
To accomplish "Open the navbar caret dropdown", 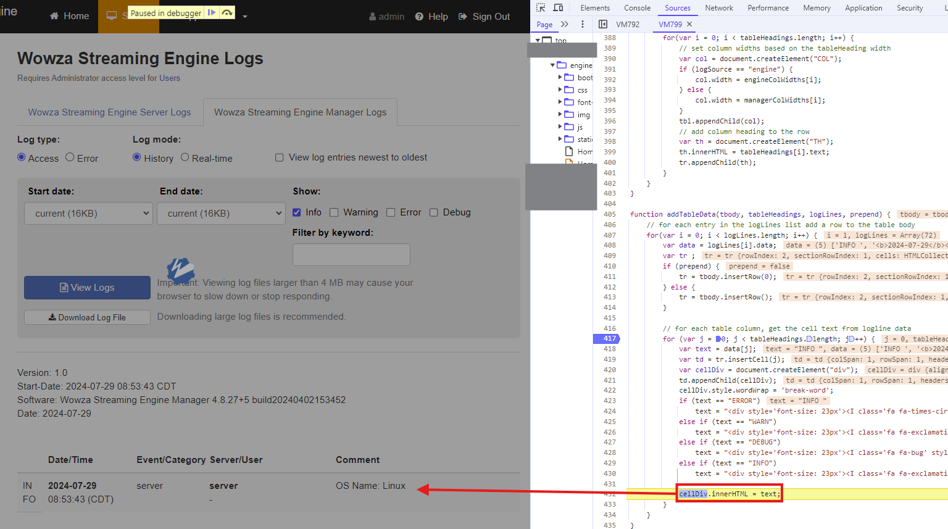I will pyautogui.click(x=245, y=17).
